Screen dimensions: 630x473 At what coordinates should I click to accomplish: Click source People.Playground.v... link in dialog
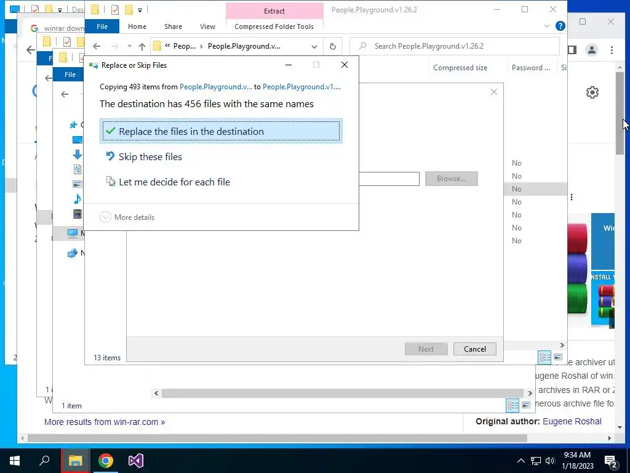click(216, 86)
